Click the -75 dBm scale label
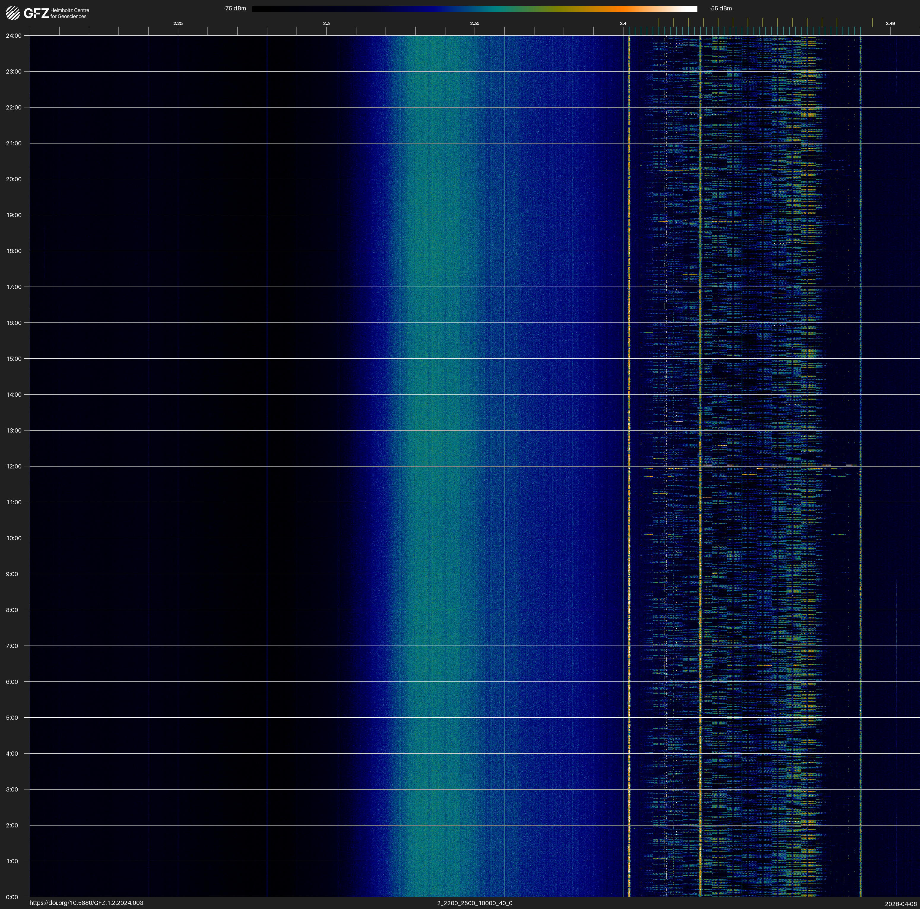 point(235,9)
